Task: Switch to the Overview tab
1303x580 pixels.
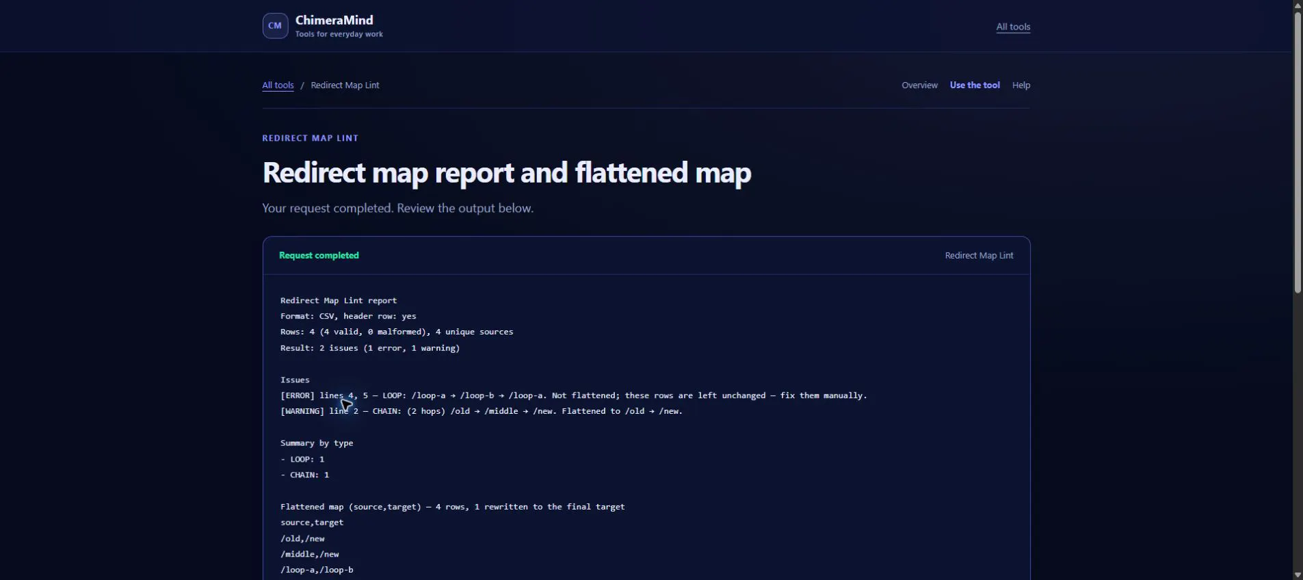Action: [919, 85]
